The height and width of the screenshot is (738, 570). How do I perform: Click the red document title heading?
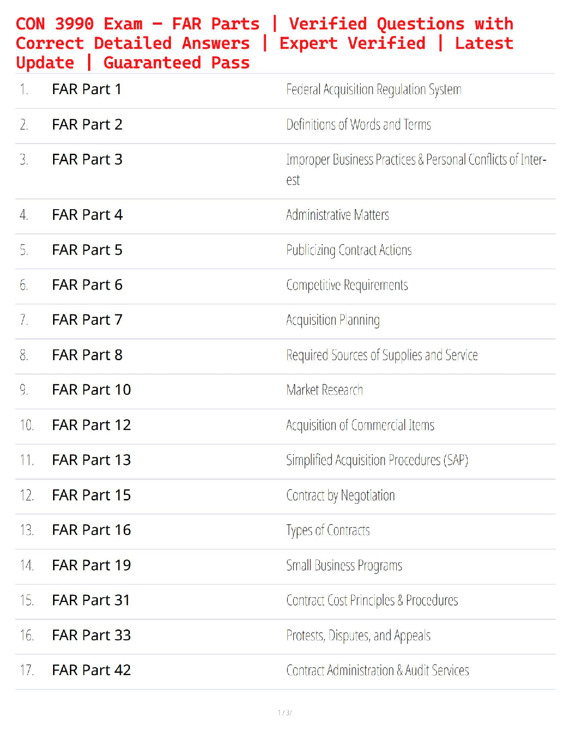pyautogui.click(x=265, y=43)
